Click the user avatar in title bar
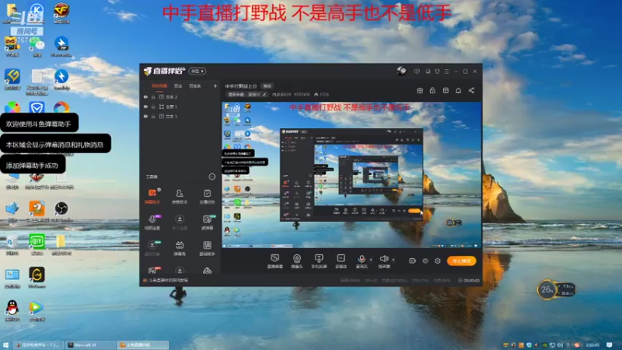 point(401,71)
